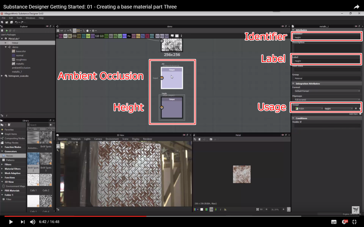Screen dimensions: 364x227
Task: Open the Format dropdown
Action: pos(327,91)
